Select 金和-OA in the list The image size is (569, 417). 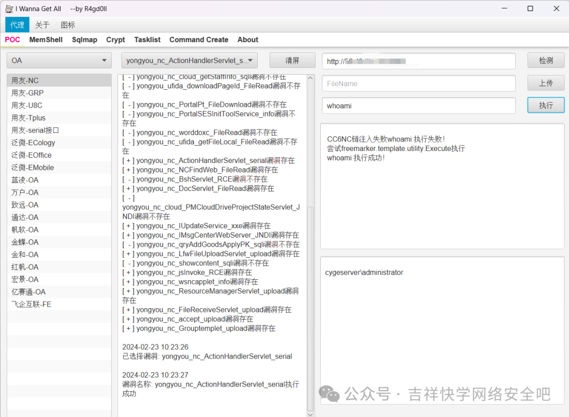pyautogui.click(x=59, y=255)
